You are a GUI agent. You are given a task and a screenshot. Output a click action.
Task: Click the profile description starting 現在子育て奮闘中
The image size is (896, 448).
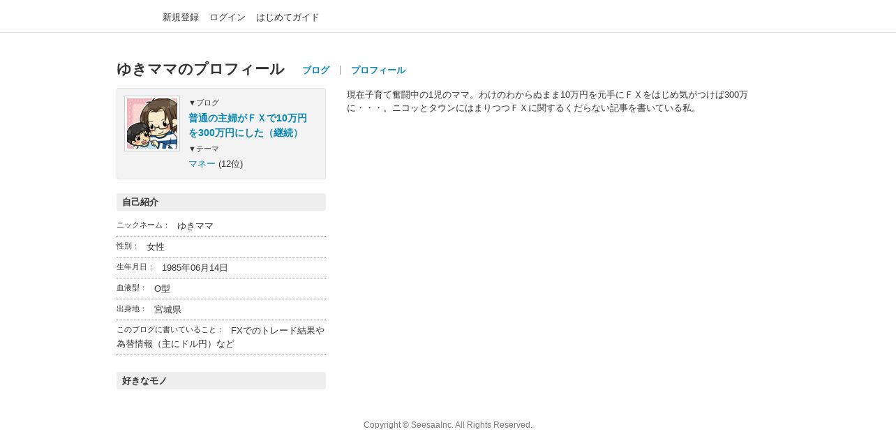tap(547, 101)
